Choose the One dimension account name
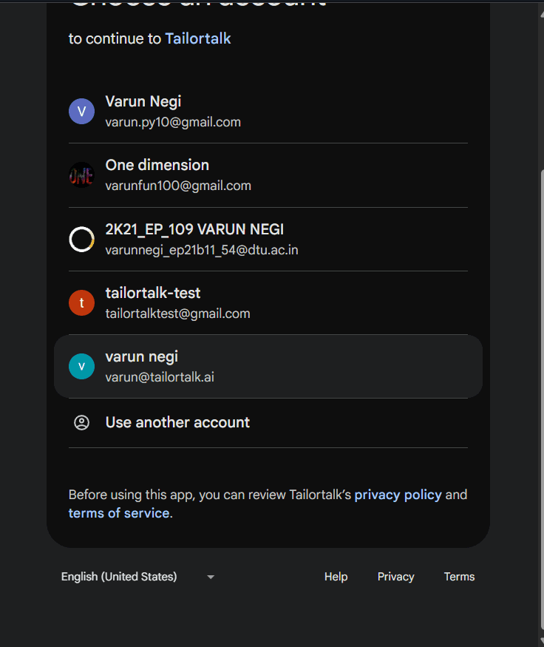The image size is (544, 647). [x=157, y=165]
